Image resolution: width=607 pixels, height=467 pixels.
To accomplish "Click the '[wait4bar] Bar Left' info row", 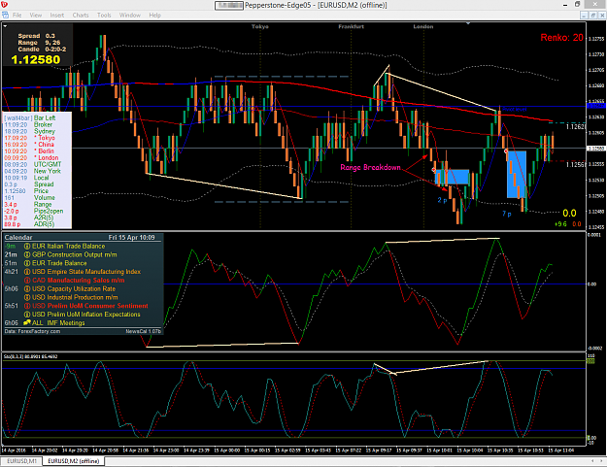I will click(30, 118).
